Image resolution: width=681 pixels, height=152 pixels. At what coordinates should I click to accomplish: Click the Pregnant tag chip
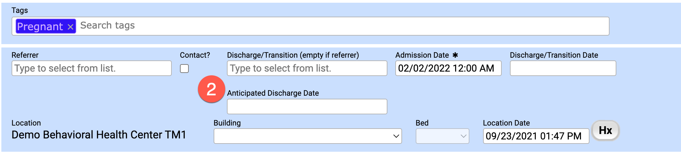point(40,26)
